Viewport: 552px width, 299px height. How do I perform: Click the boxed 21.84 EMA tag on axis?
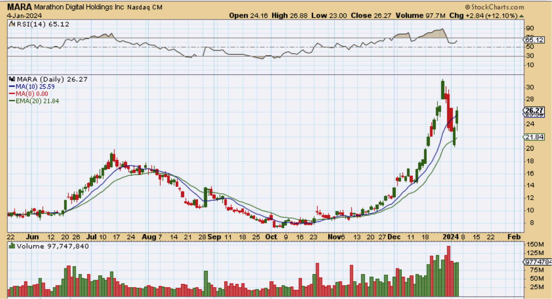534,137
